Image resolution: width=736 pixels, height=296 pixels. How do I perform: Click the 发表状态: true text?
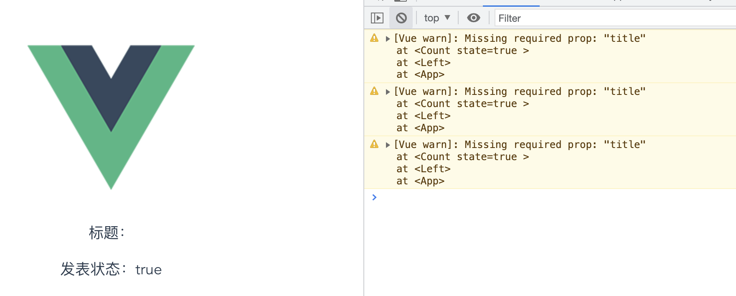click(111, 269)
